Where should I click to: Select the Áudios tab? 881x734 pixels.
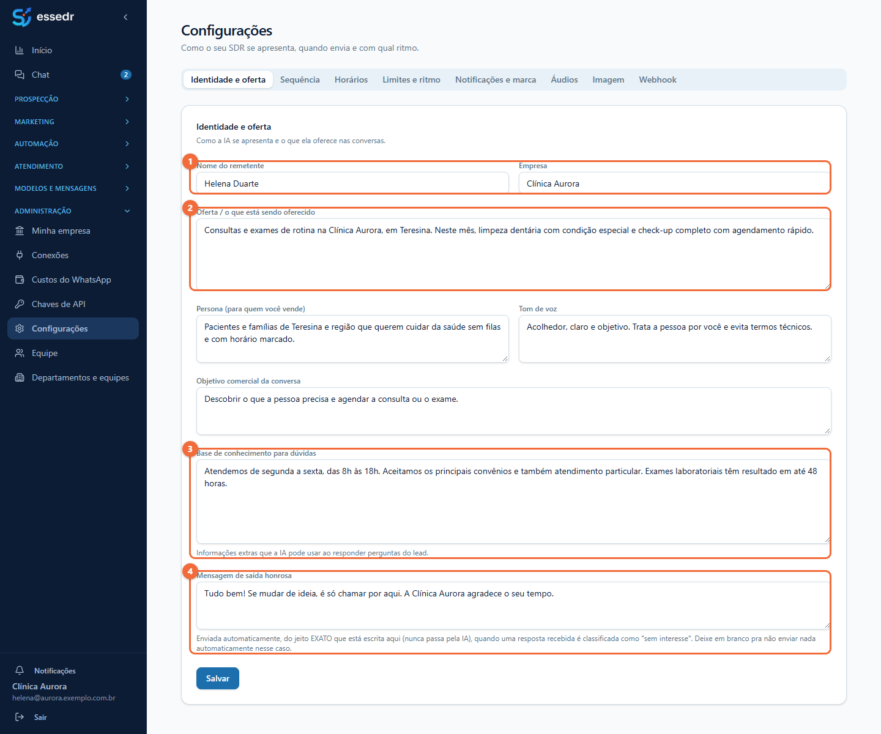point(564,80)
